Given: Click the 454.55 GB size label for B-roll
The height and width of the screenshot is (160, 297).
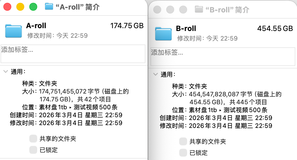Looking at the screenshot, I should [x=275, y=28].
